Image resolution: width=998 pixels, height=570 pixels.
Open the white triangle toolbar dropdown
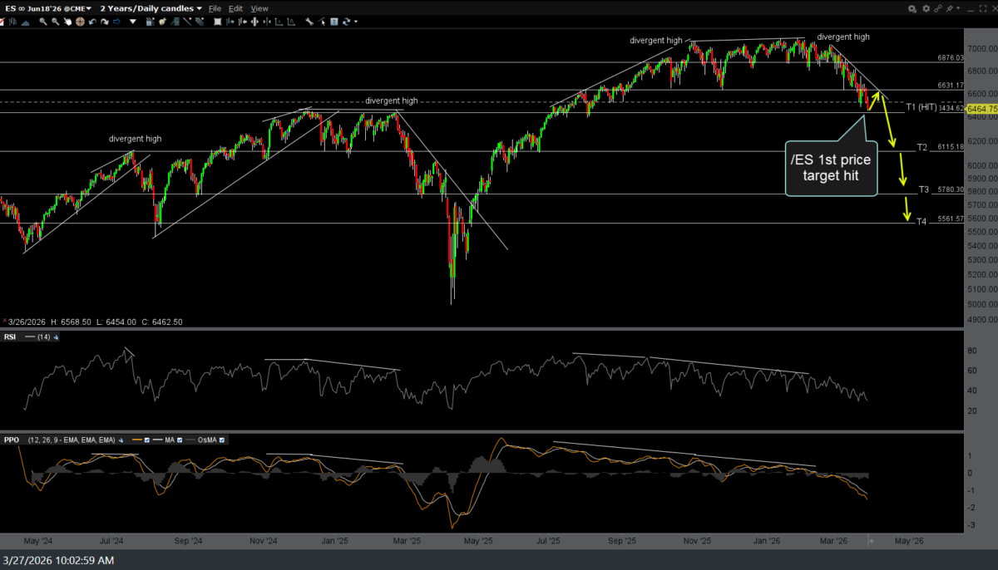(x=133, y=22)
